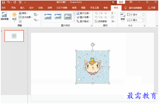Click the reset picture icon

(35, 20)
